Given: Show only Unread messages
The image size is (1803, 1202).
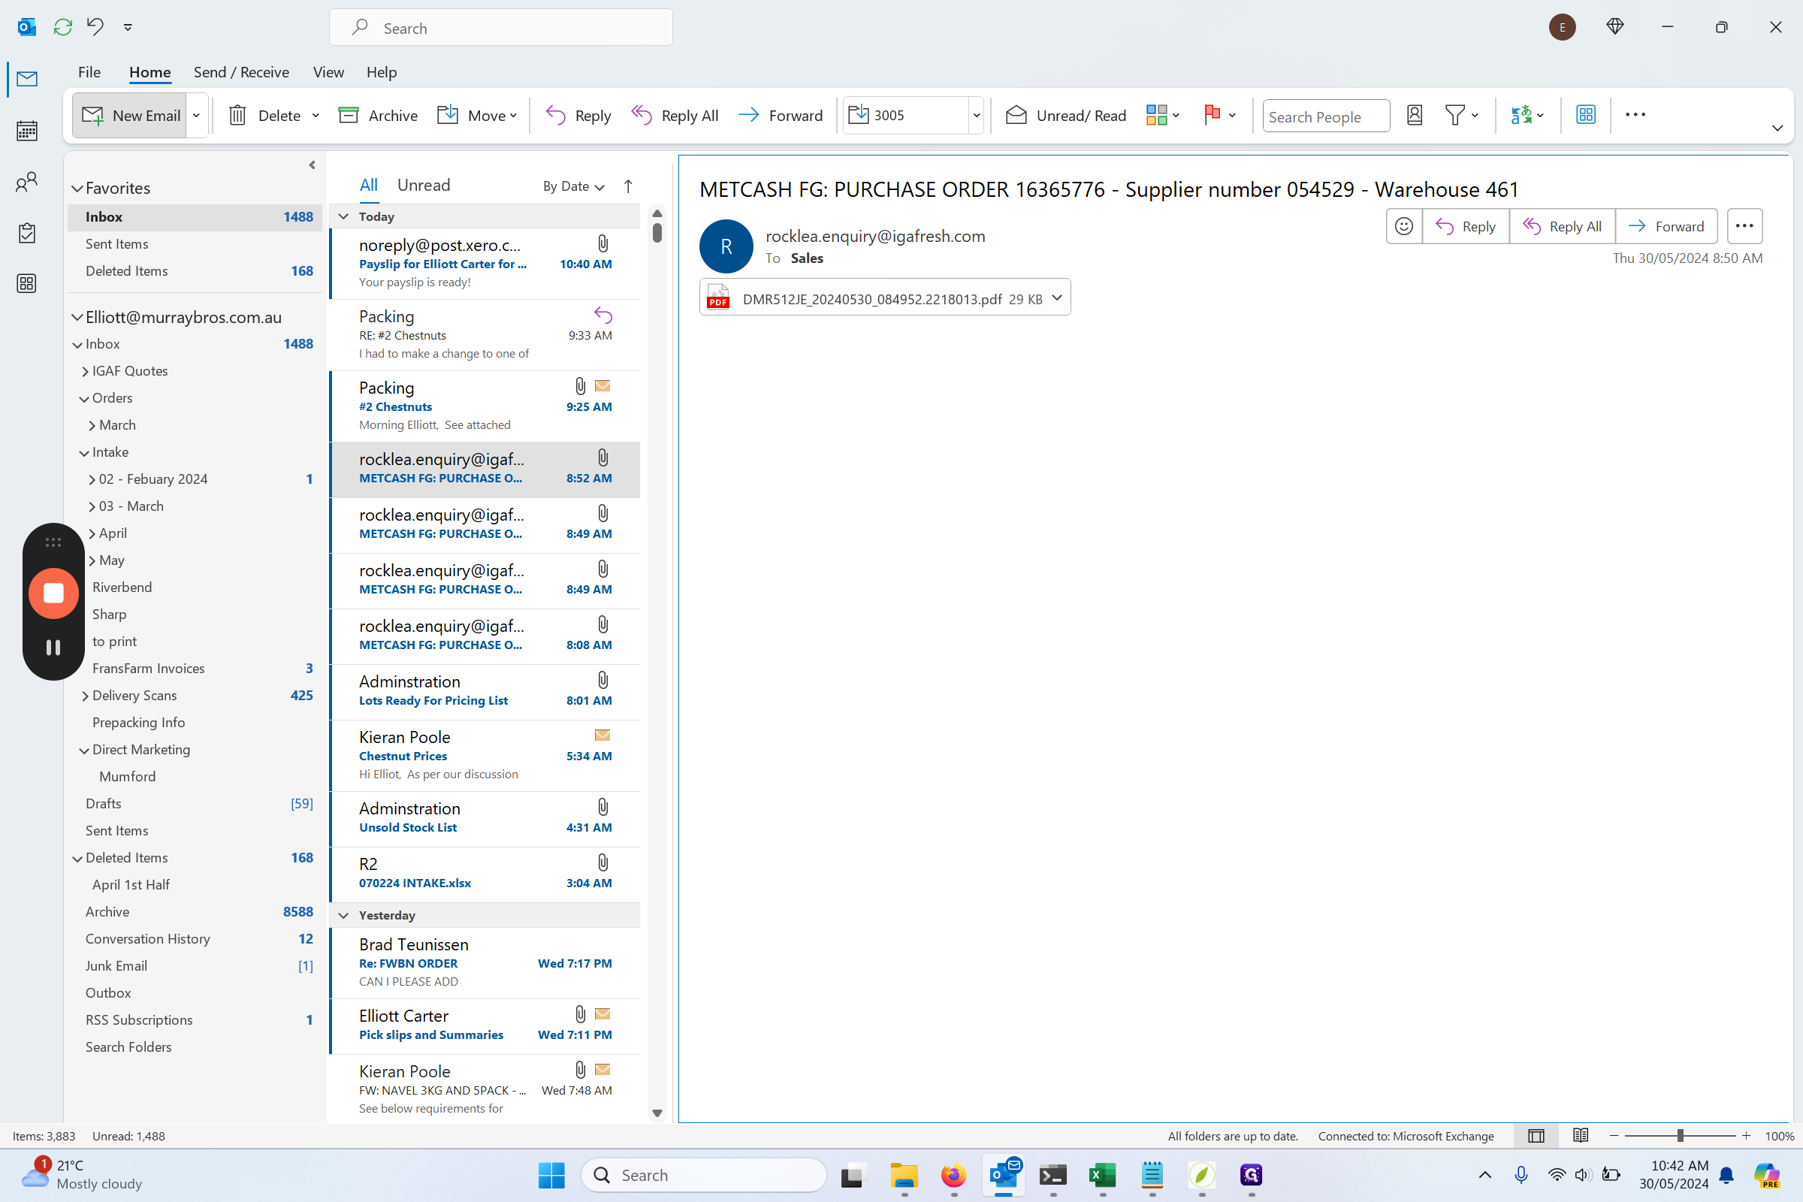Looking at the screenshot, I should coord(423,185).
